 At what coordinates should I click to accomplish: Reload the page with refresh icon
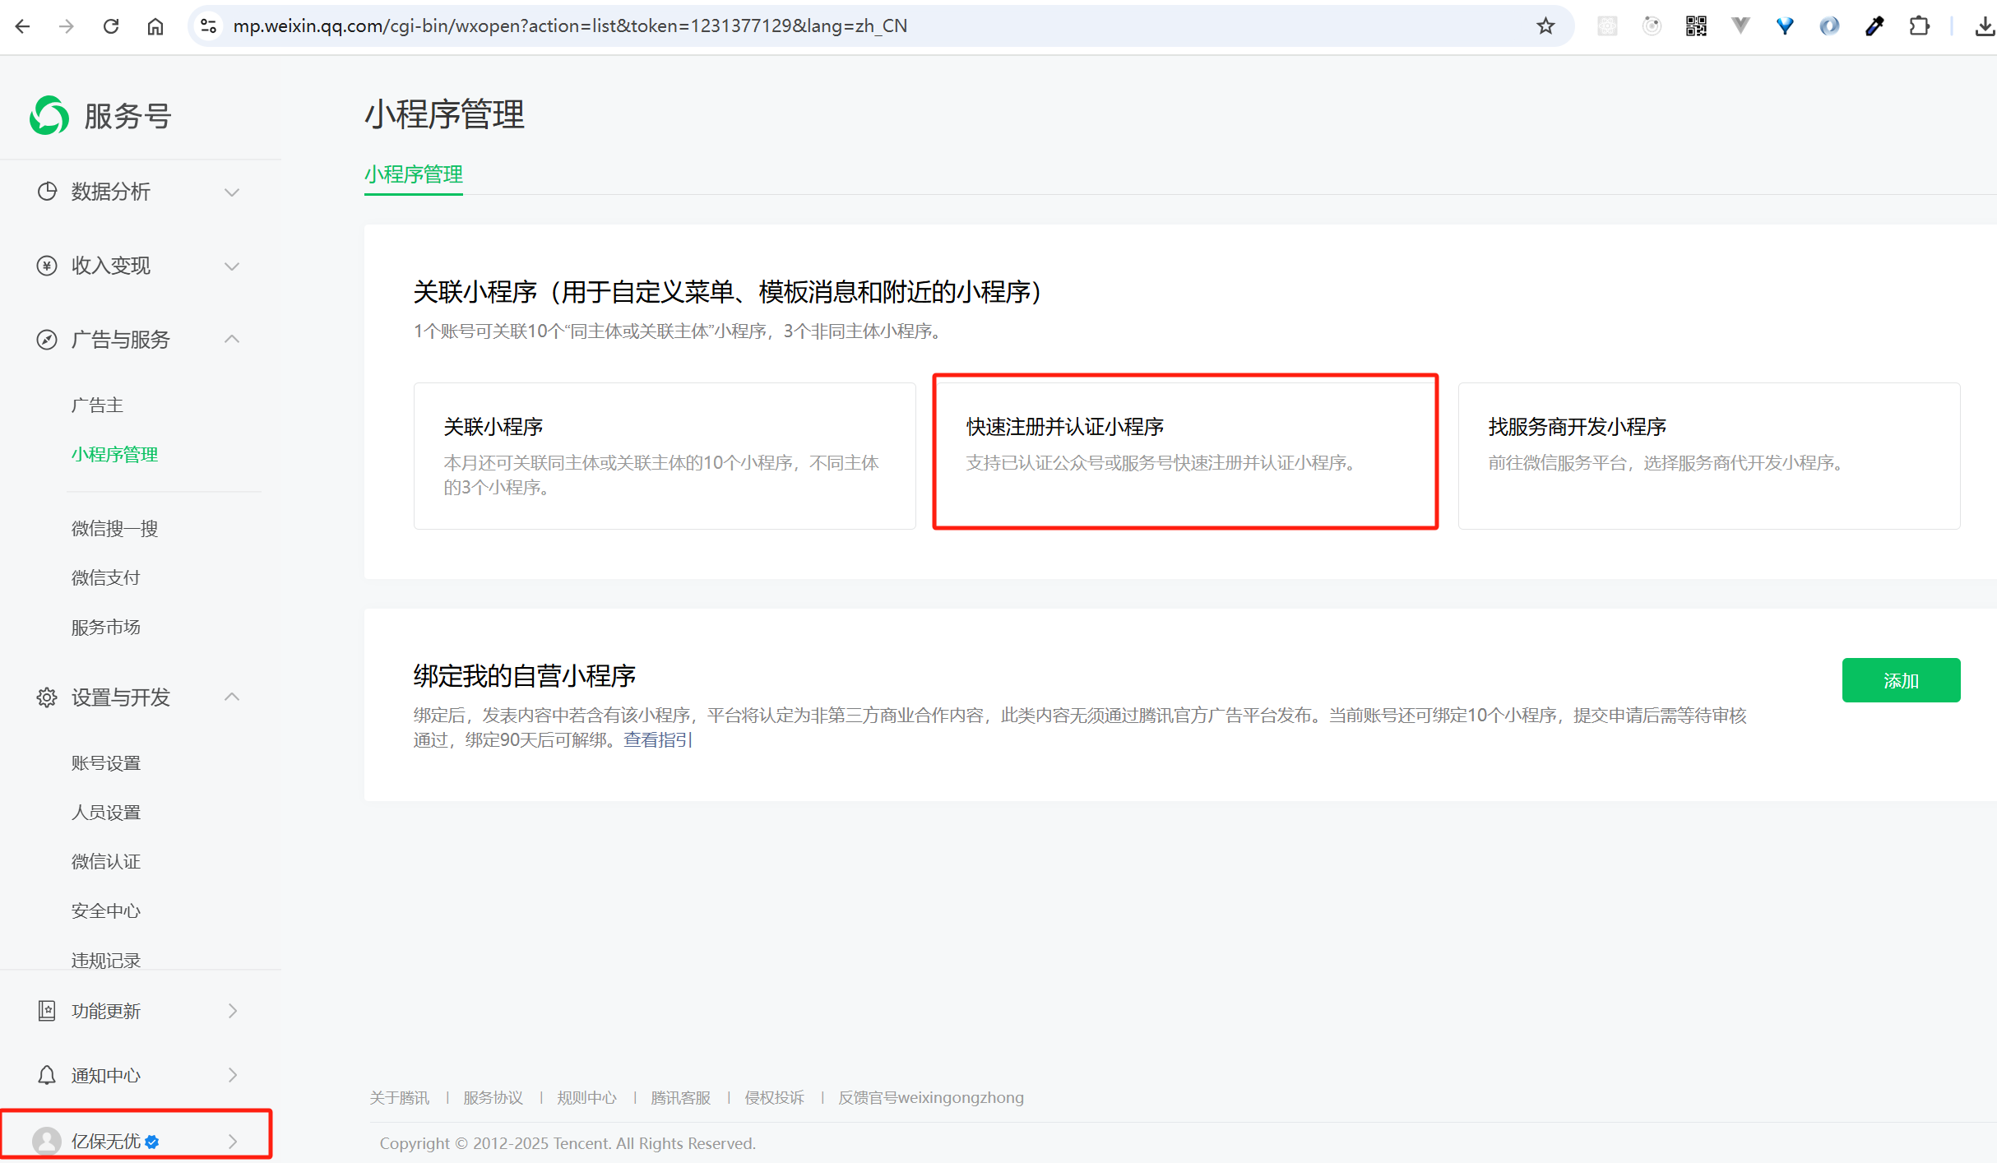111,26
